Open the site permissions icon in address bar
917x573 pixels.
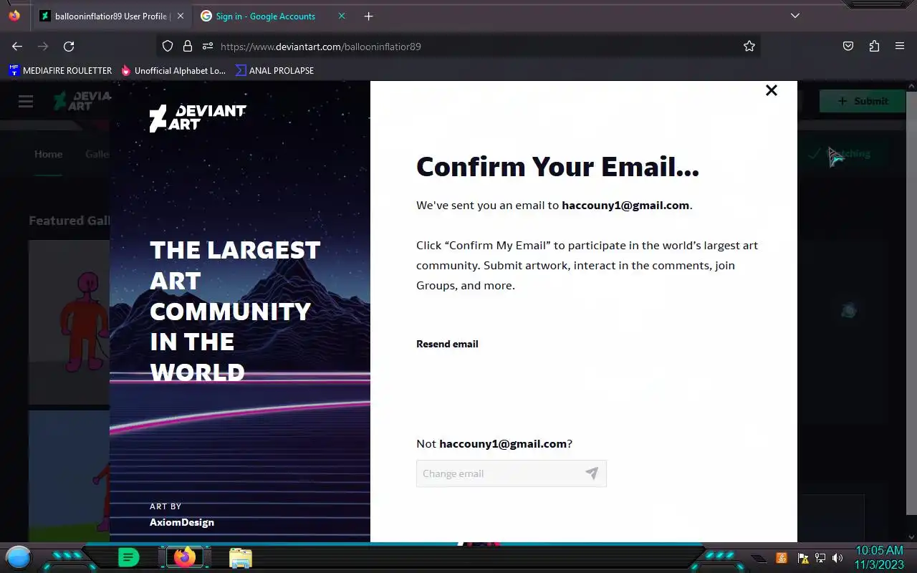point(208,46)
